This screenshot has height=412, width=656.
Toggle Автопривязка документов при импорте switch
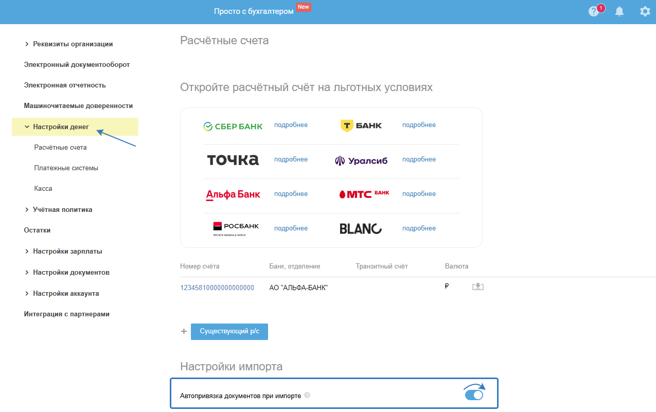coord(474,395)
